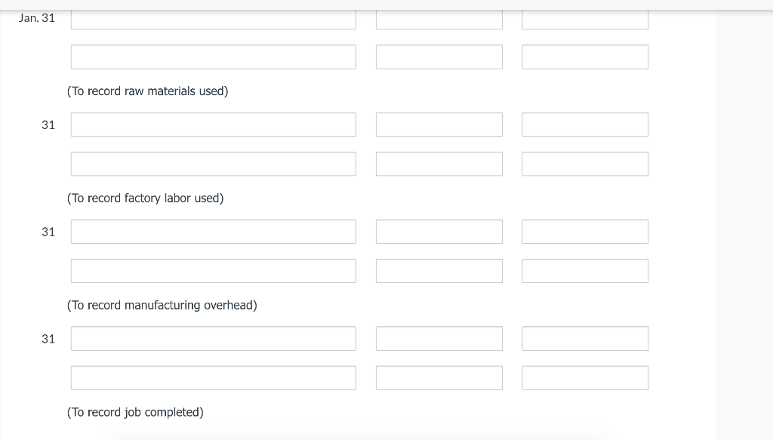773x440 pixels.
Task: Click second-line credit field of manufacturing overhead entry
Action: [x=584, y=271]
